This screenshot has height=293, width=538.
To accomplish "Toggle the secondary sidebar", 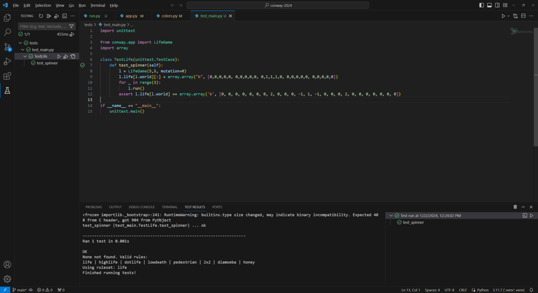I will (x=497, y=5).
